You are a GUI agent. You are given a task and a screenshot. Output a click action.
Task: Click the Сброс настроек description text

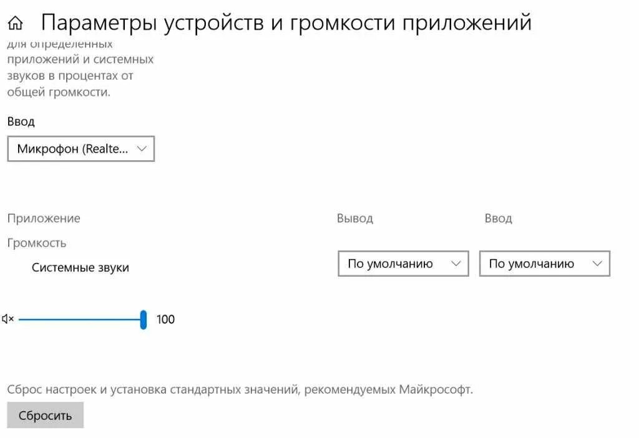(x=240, y=389)
